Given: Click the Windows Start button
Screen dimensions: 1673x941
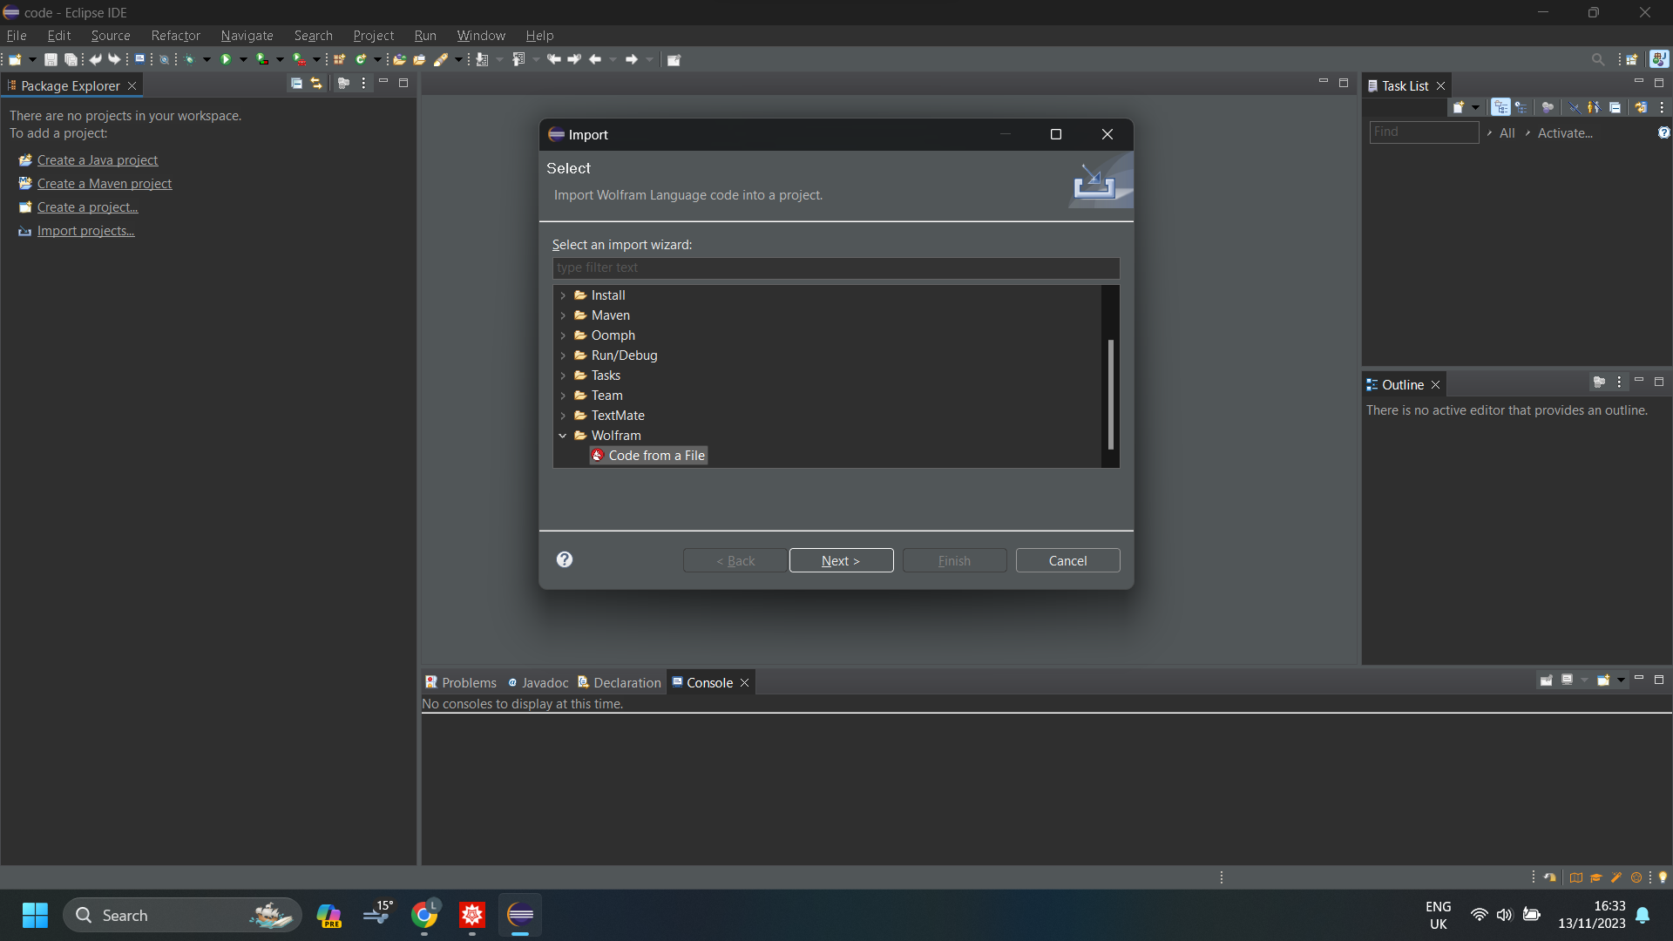Looking at the screenshot, I should click(x=35, y=915).
